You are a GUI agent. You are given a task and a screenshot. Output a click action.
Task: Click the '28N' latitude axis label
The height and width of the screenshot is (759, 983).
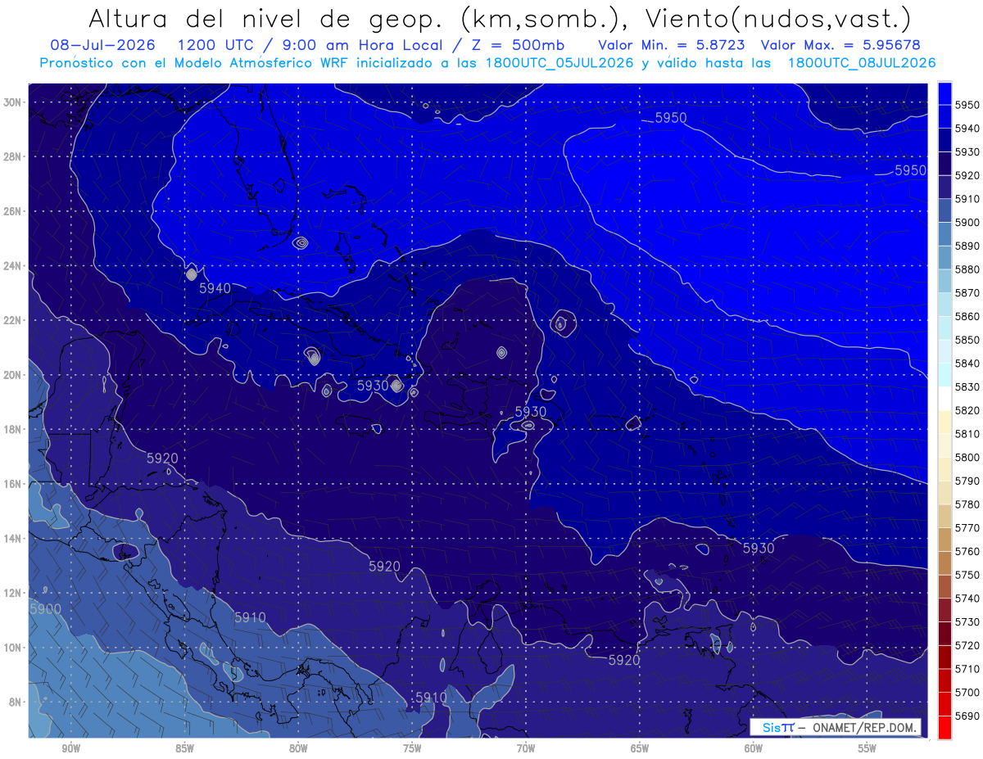[x=12, y=156]
